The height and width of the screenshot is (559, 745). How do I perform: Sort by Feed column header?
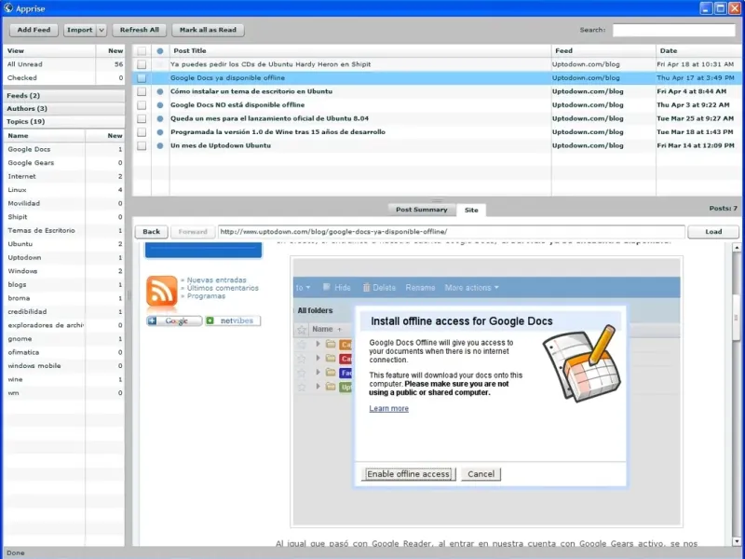point(603,51)
